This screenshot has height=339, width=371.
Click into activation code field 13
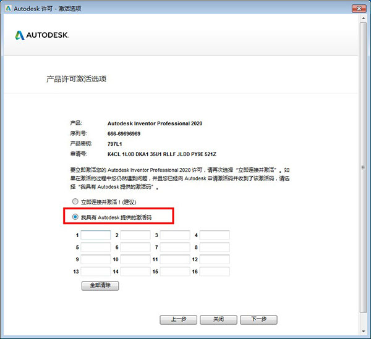96,271
